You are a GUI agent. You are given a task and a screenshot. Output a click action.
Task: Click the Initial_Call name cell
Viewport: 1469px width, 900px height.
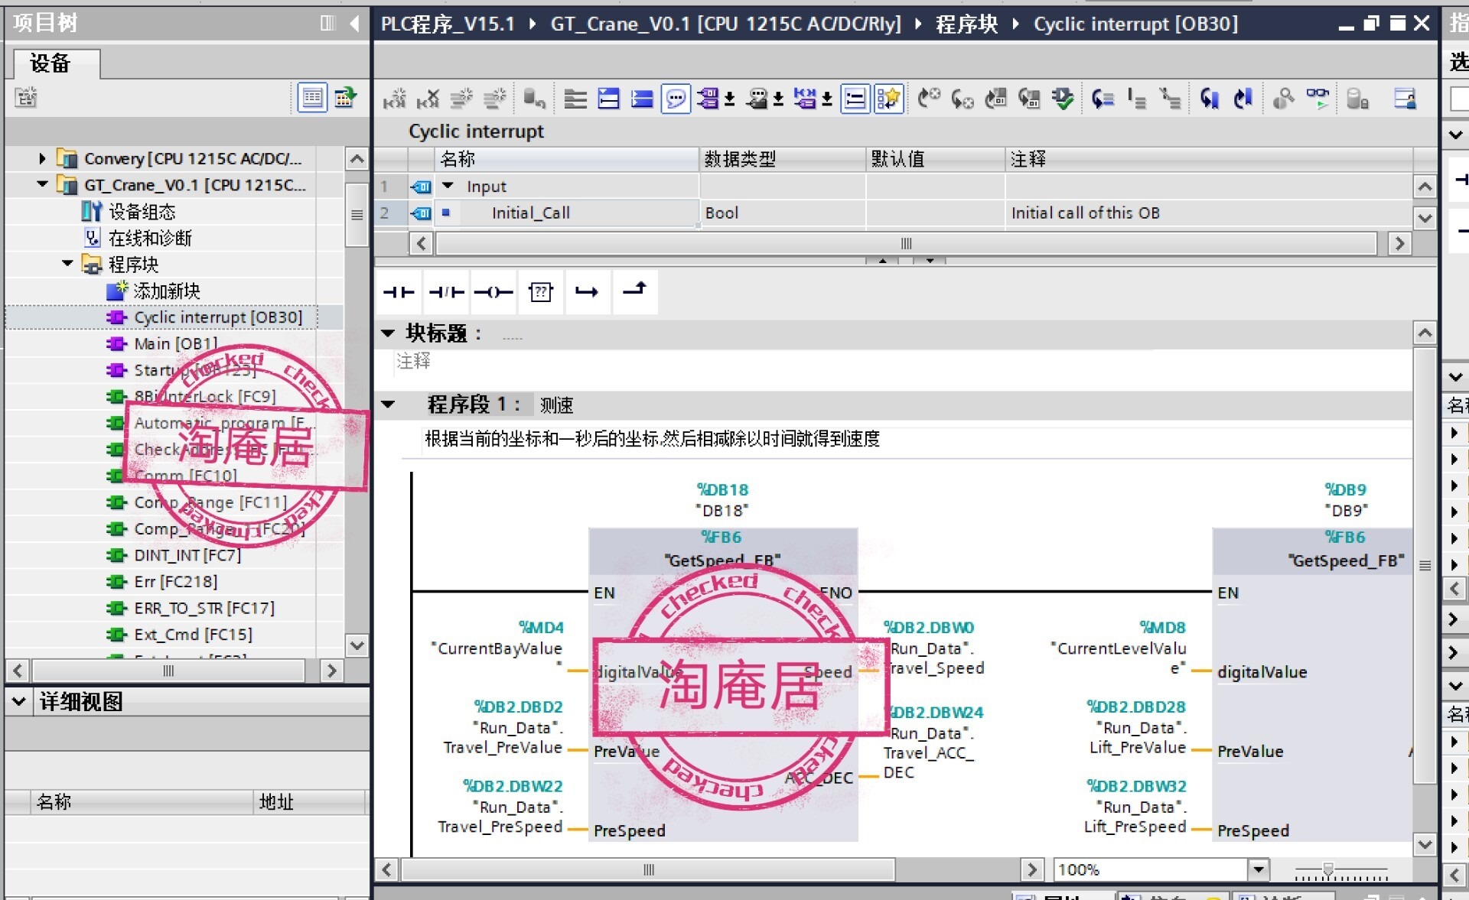[531, 213]
